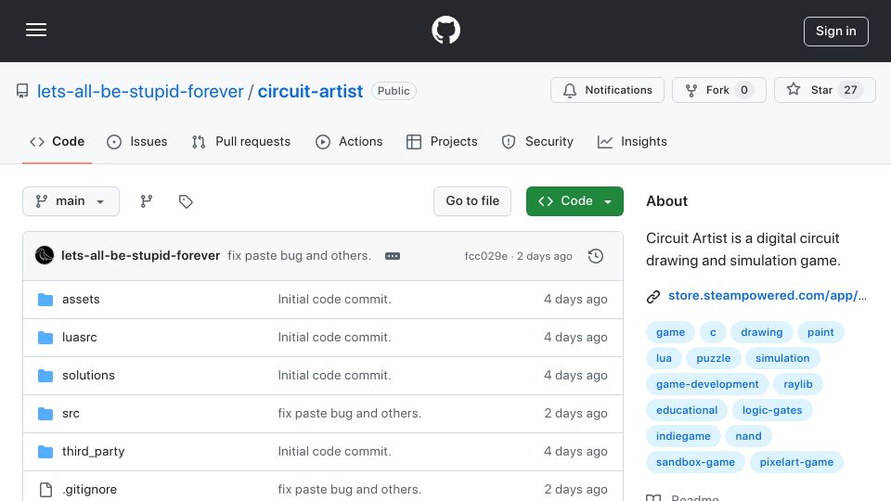The width and height of the screenshot is (891, 501).
Task: Open the Projects tab
Action: click(442, 141)
